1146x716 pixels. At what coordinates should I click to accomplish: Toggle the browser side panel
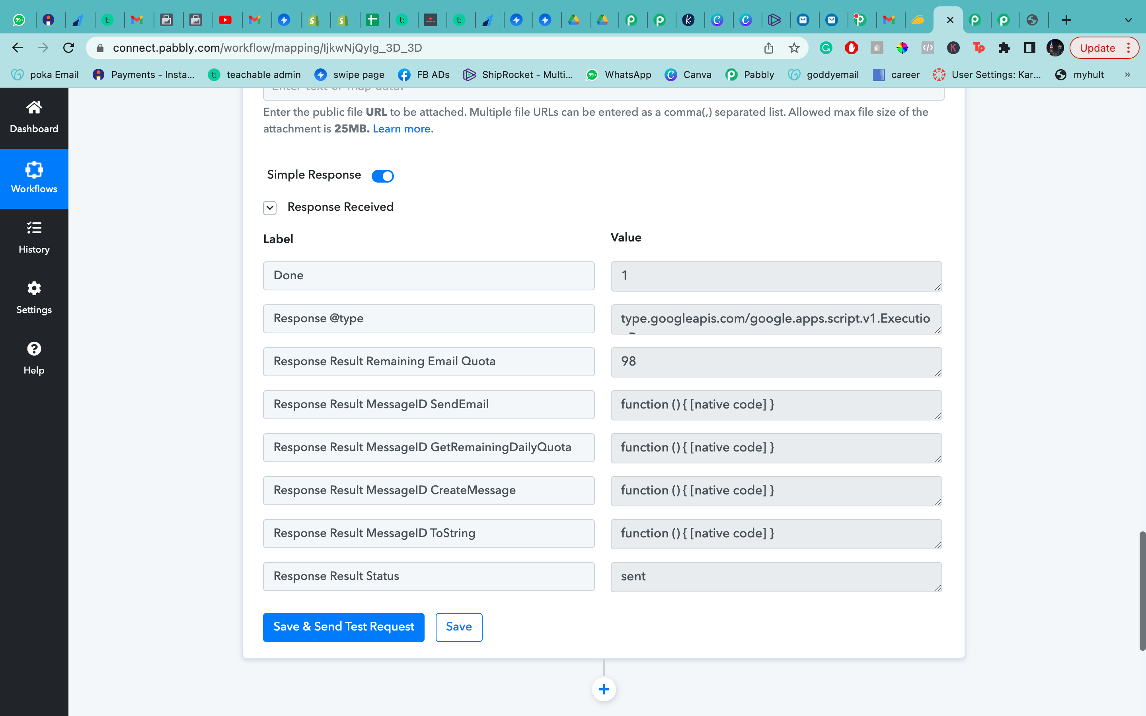1029,48
